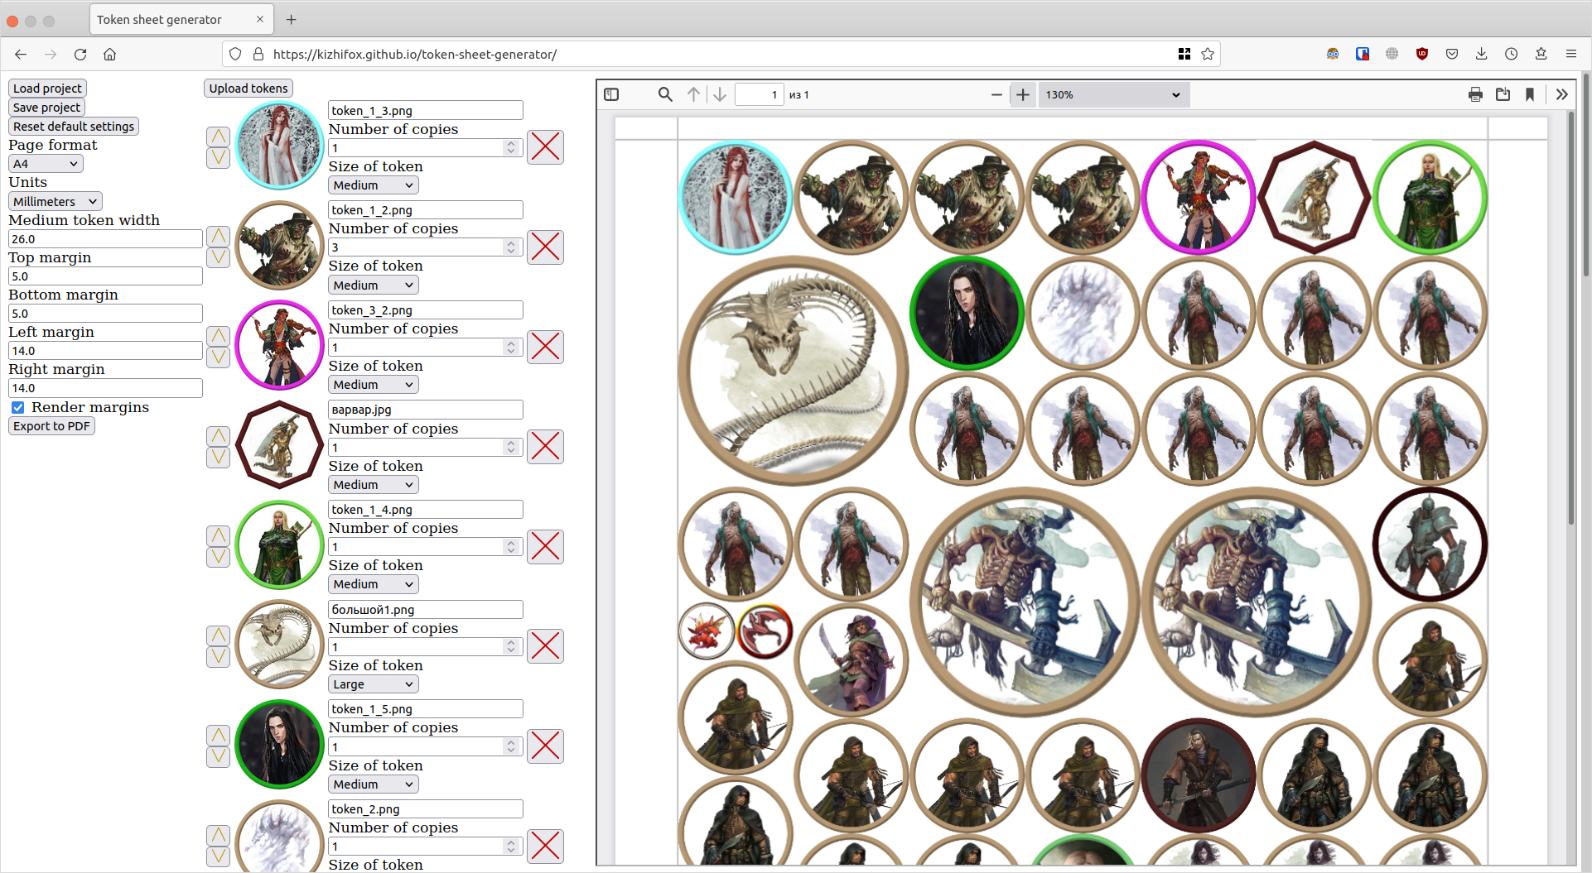1592x873 pixels.
Task: Move большой1.png token up
Action: click(x=218, y=636)
